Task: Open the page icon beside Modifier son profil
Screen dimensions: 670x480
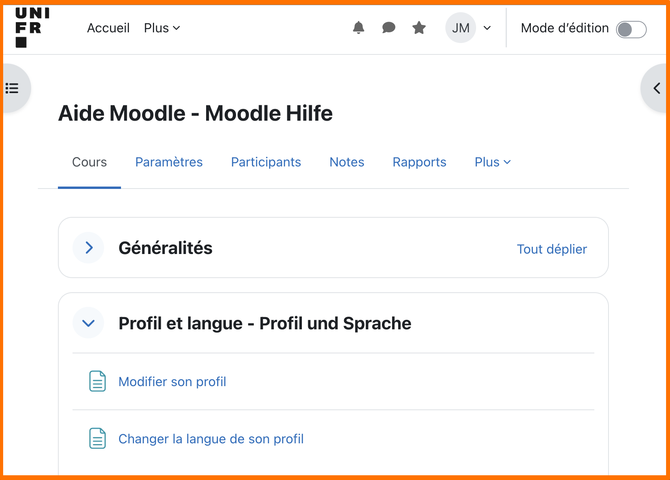Action: tap(97, 381)
